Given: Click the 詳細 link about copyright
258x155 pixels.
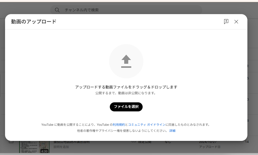Looking at the screenshot, I should [x=172, y=131].
